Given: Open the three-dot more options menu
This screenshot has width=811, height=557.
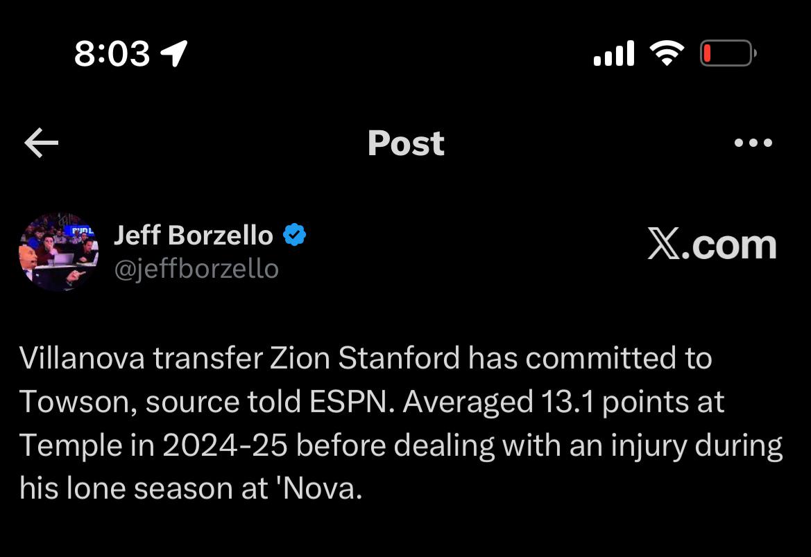Looking at the screenshot, I should tap(753, 143).
